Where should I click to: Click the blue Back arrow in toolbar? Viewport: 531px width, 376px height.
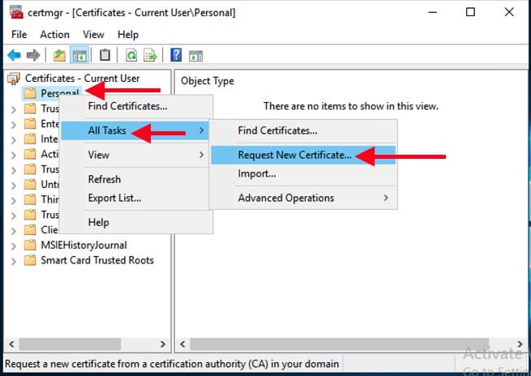tap(13, 55)
